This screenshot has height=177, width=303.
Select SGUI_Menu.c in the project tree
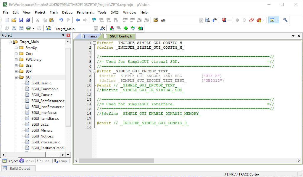42,130
